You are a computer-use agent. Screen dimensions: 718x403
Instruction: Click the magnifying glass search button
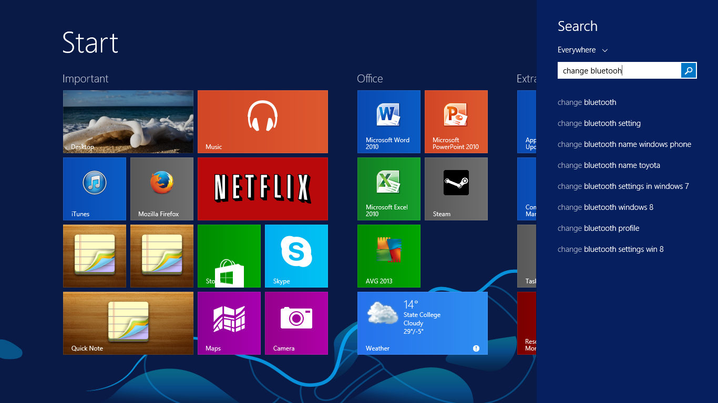(689, 70)
